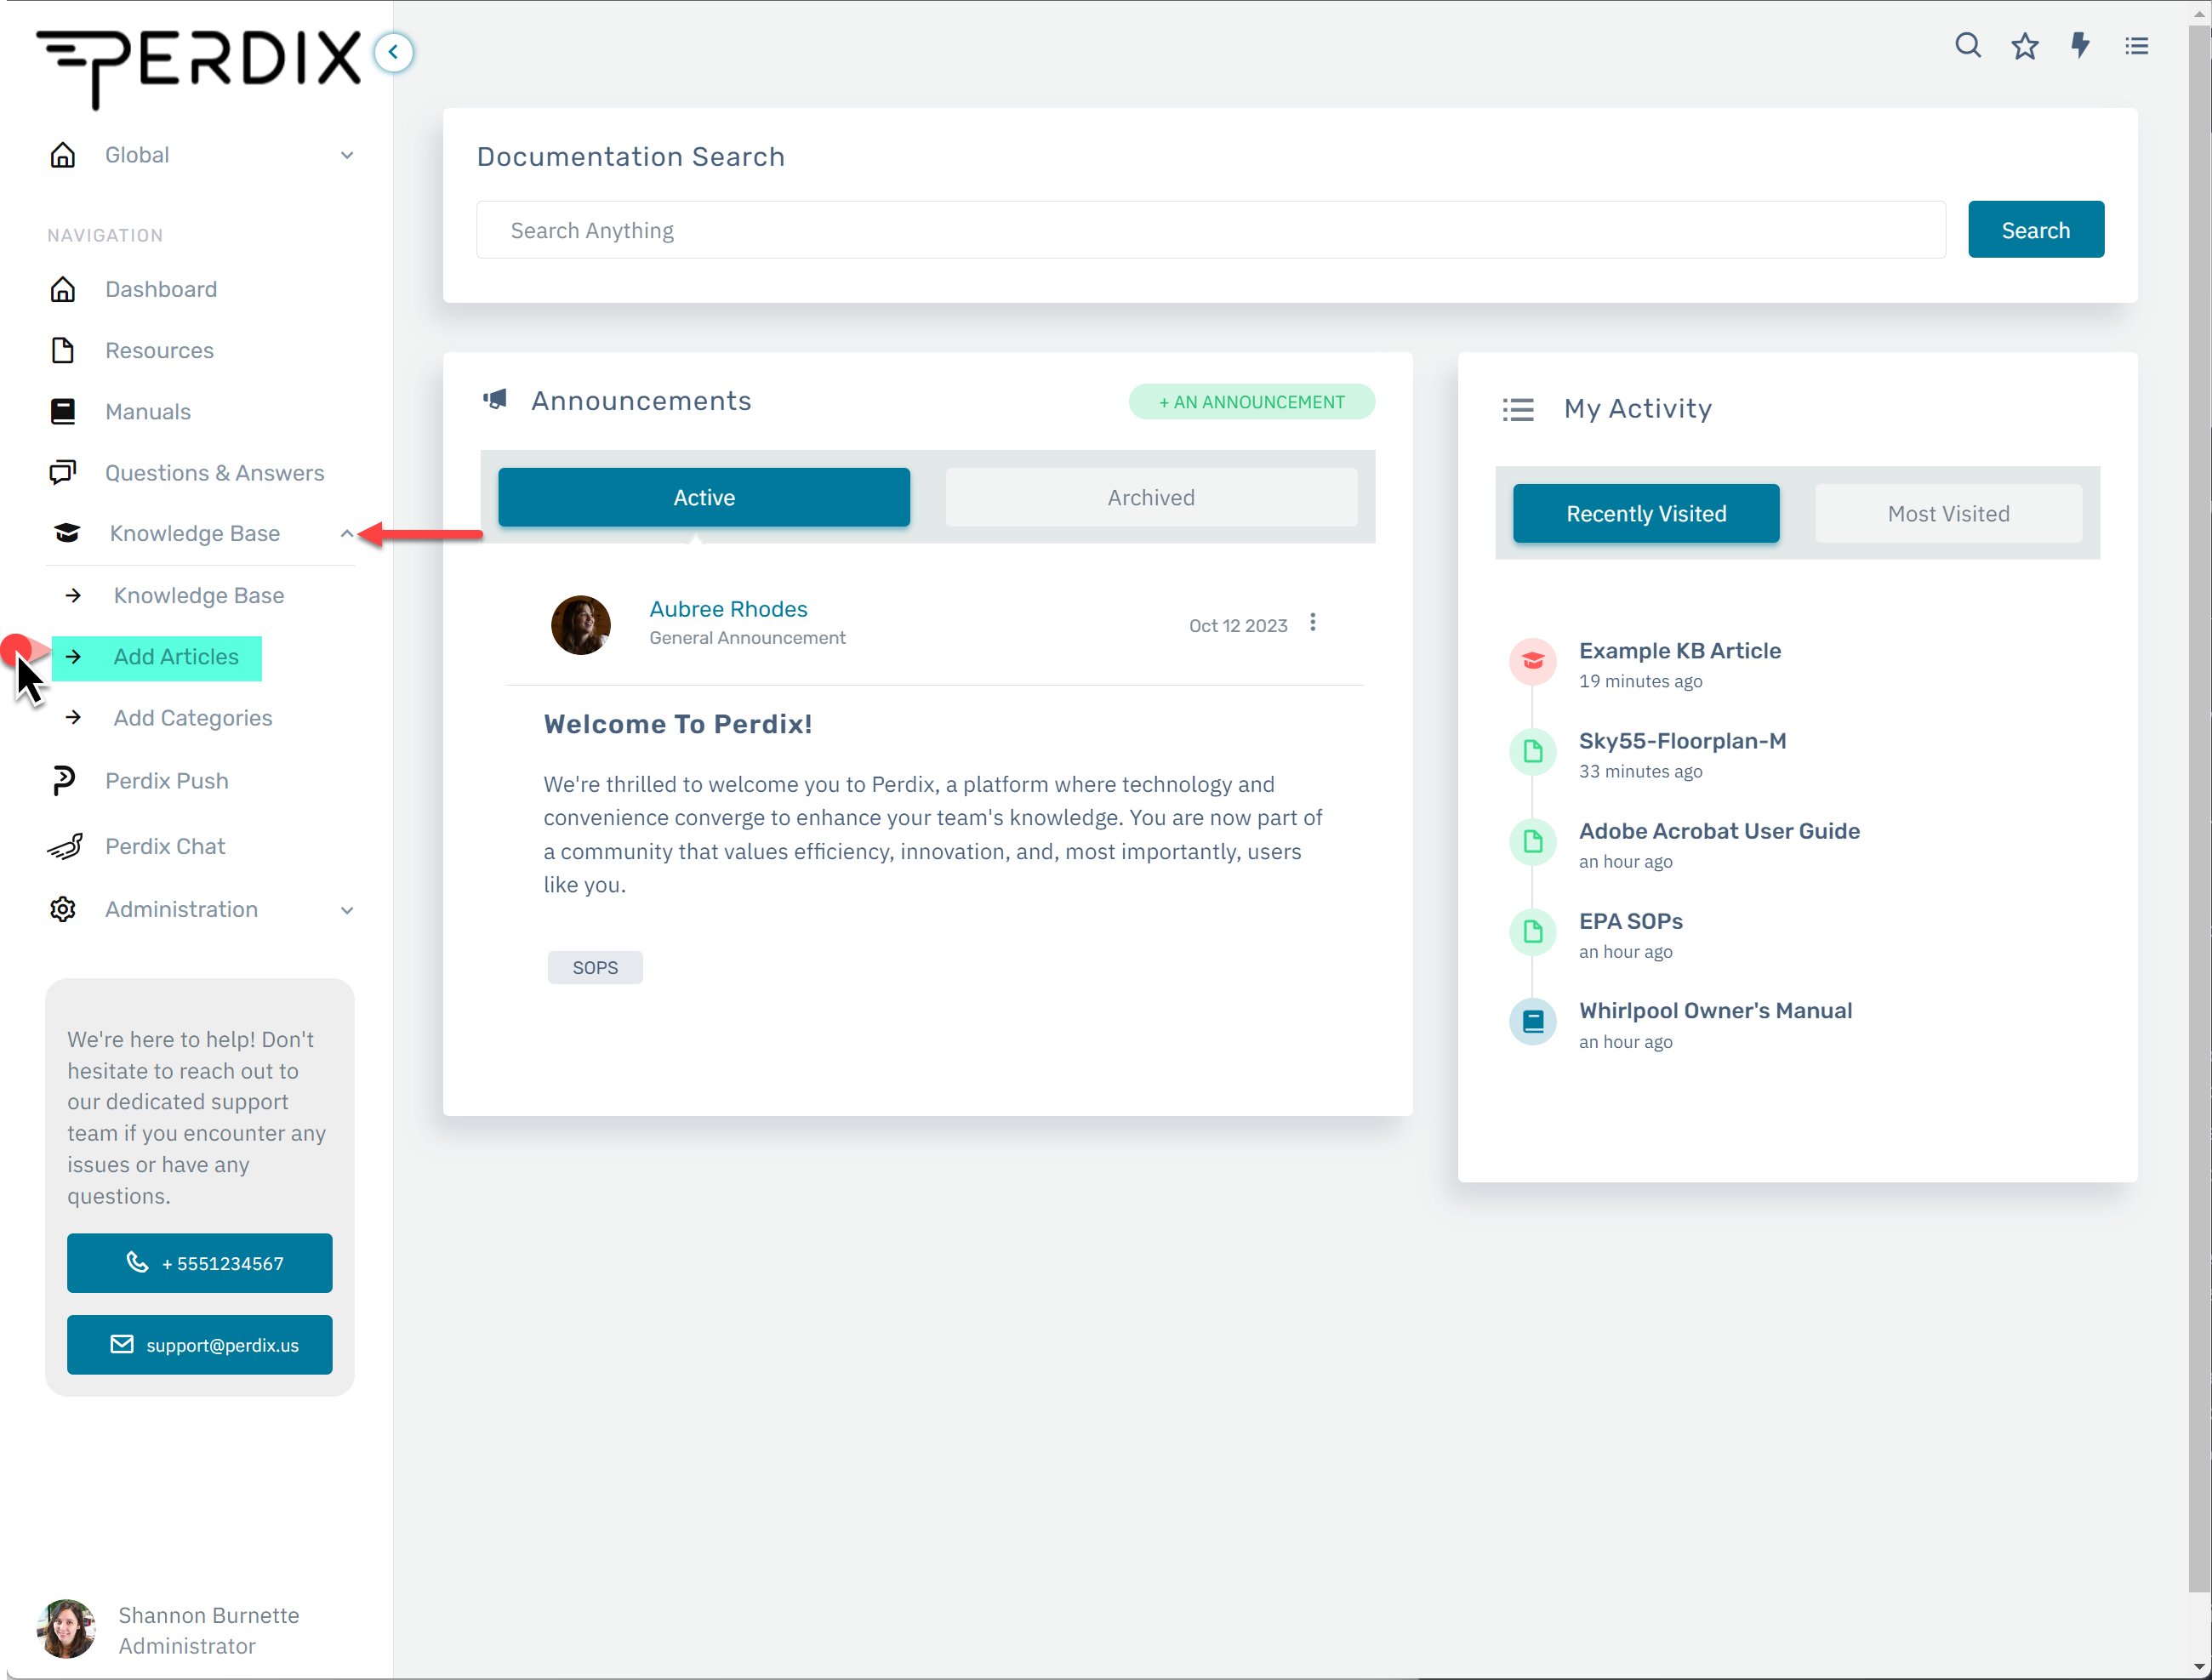Viewport: 2212px width, 1680px height.
Task: Open quick actions lightning bolt icon
Action: (x=2081, y=46)
